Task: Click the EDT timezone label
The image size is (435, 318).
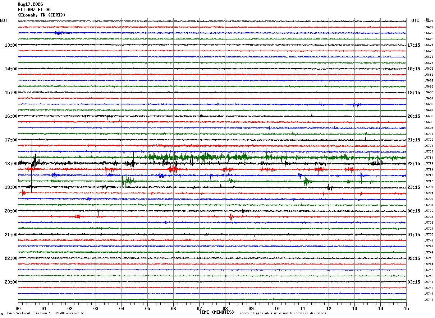Action: coord(4,20)
